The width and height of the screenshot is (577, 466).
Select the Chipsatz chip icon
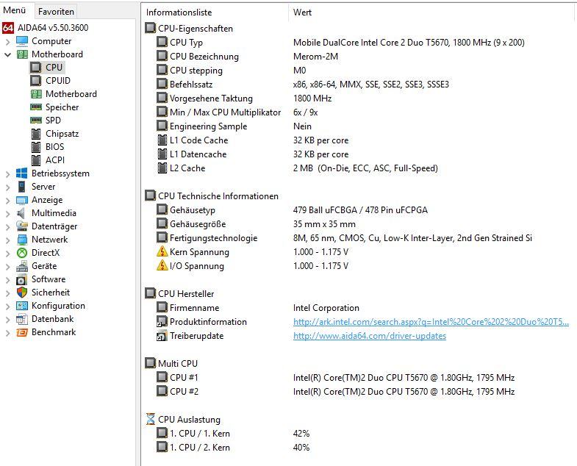[36, 134]
